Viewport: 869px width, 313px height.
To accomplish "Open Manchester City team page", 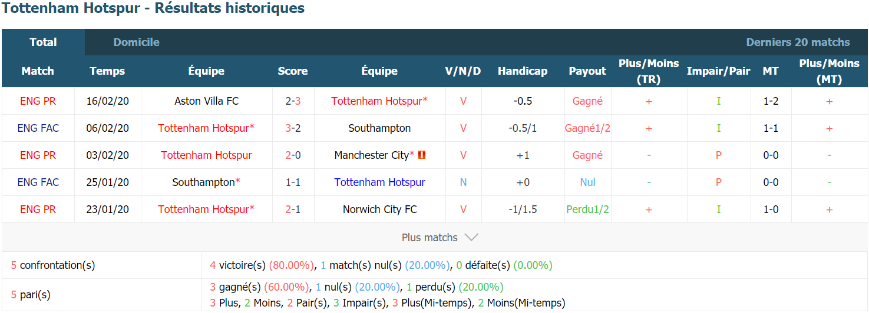I will [371, 155].
